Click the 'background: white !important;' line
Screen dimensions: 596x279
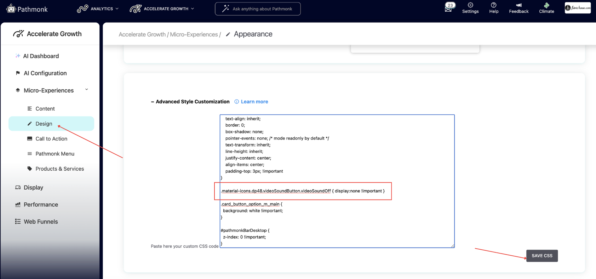click(x=253, y=211)
